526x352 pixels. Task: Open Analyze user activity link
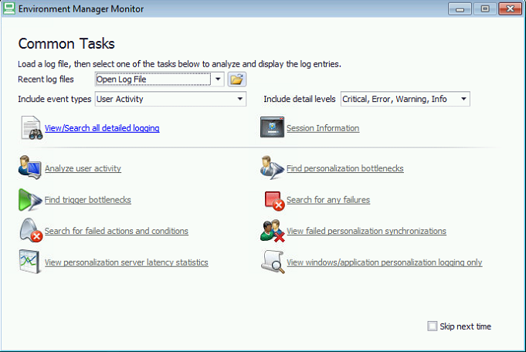click(83, 168)
